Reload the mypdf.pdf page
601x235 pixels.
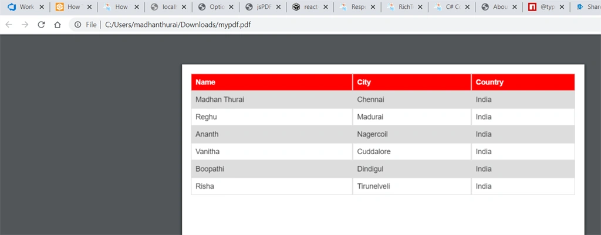point(41,25)
